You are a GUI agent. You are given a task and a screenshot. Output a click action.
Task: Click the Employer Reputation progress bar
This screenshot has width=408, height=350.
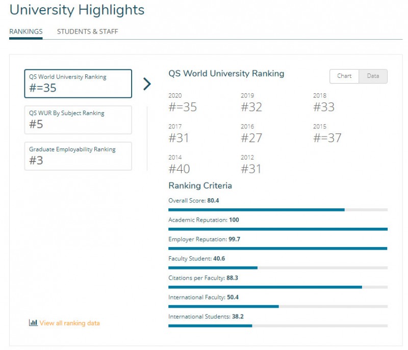pos(278,249)
